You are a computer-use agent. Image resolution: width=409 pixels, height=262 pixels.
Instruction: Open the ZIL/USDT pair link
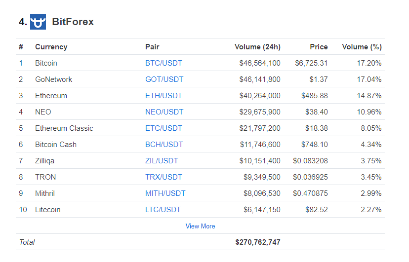click(162, 161)
